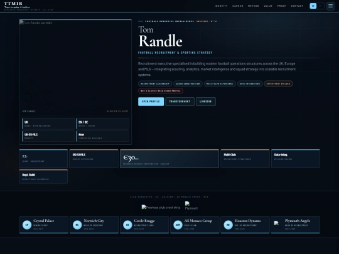The width and height of the screenshot is (339, 254).
Task: Click the Randle name heading
Action: tap(161, 41)
